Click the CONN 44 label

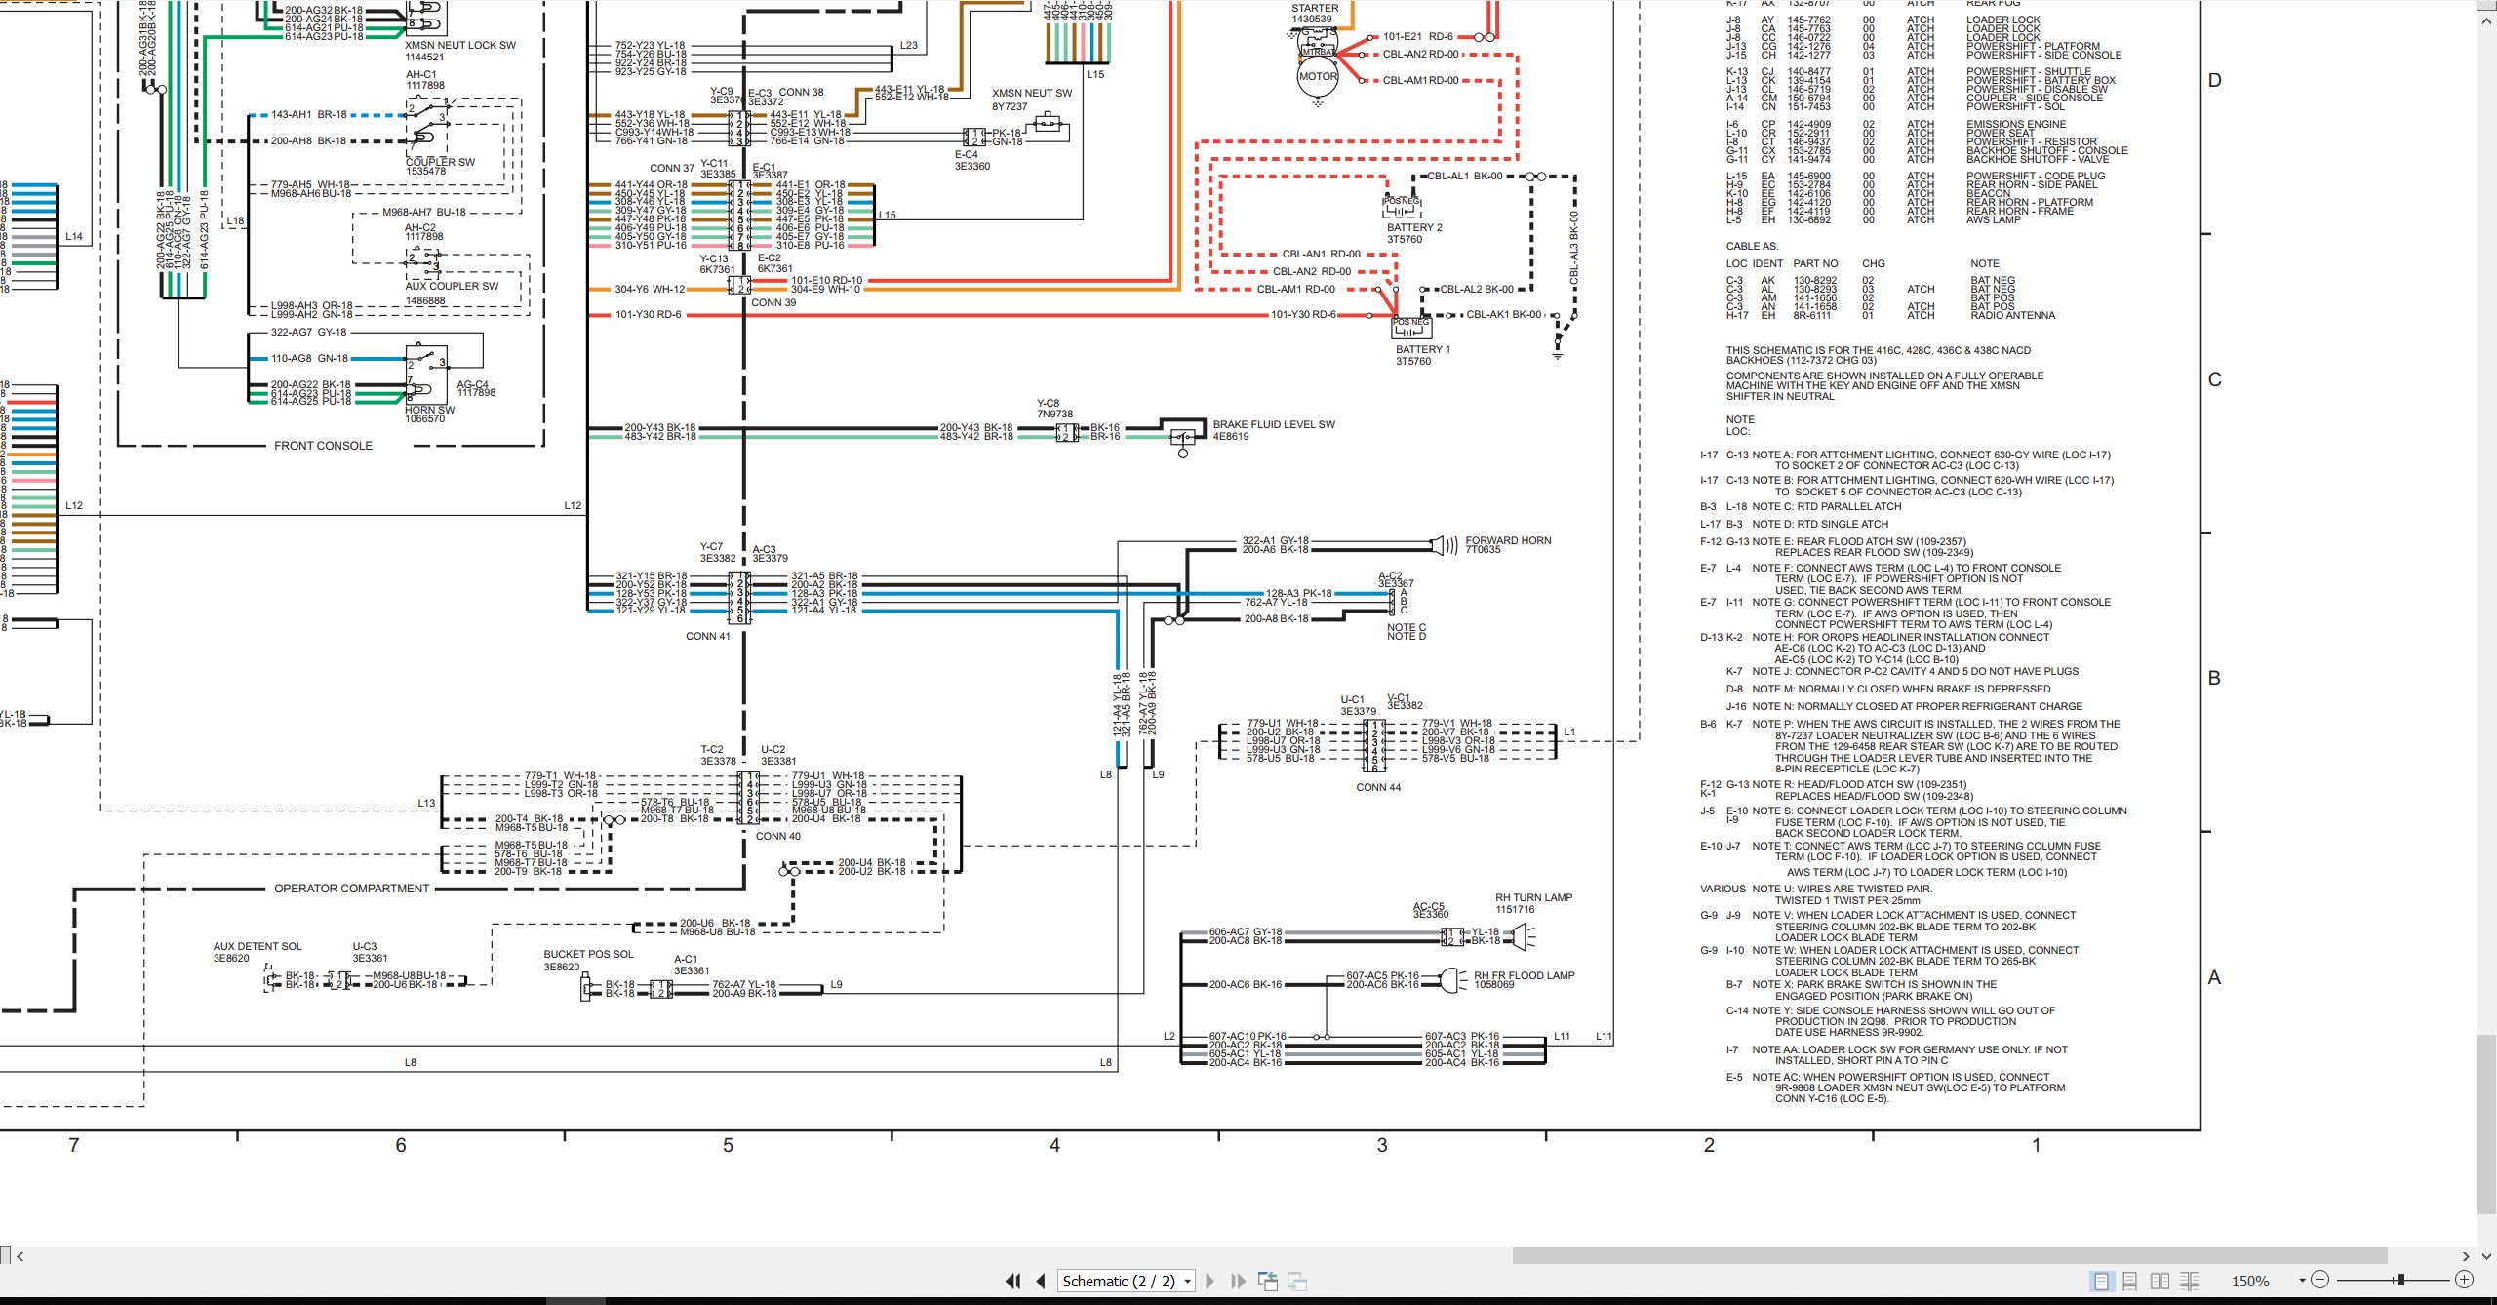(x=1378, y=787)
